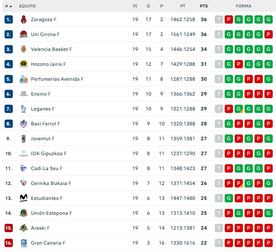Click the Valencia Basket F logo
This screenshot has width=276, height=252.
pyautogui.click(x=23, y=49)
